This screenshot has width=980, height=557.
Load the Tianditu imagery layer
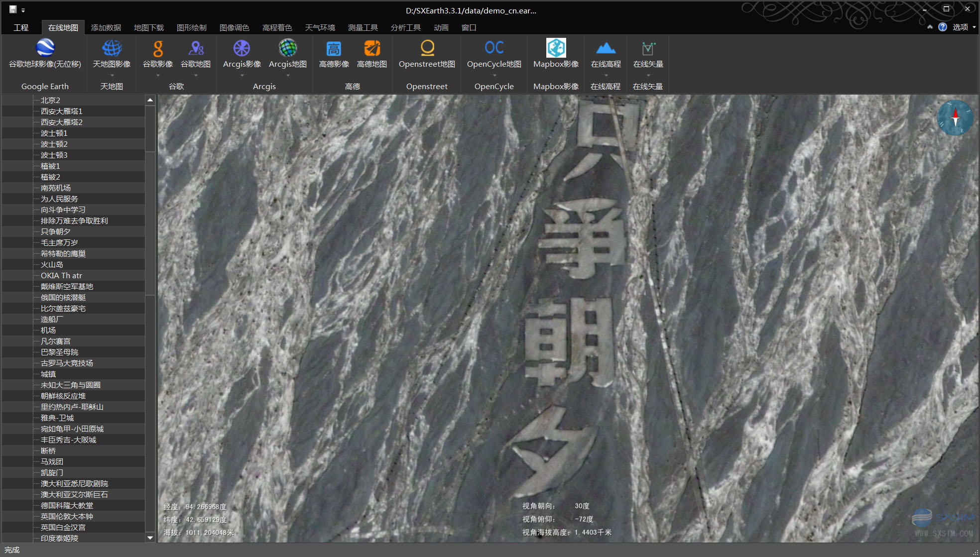point(112,54)
